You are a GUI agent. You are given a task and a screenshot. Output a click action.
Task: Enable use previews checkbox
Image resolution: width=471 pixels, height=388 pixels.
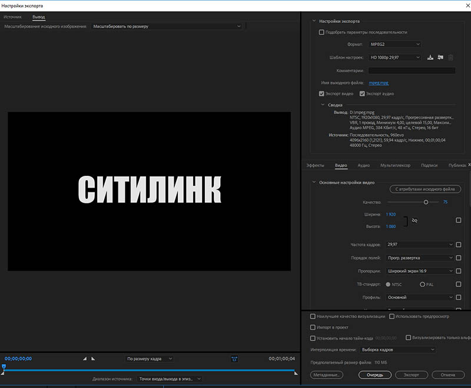pyautogui.click(x=392, y=316)
